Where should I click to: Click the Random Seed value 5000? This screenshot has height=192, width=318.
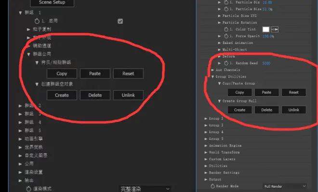[266, 63]
